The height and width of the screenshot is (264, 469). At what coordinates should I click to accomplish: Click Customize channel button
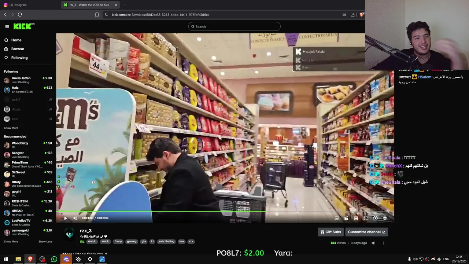click(x=366, y=232)
